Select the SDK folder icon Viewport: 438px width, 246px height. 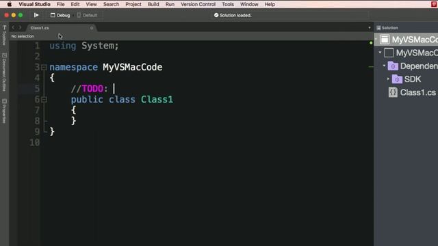pos(397,79)
